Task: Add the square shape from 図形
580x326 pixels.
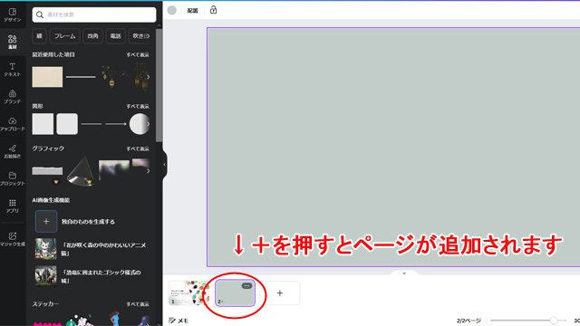Action: [x=43, y=124]
